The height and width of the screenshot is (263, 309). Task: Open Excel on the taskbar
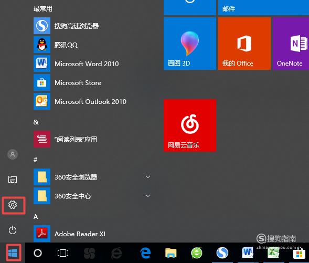[273, 253]
